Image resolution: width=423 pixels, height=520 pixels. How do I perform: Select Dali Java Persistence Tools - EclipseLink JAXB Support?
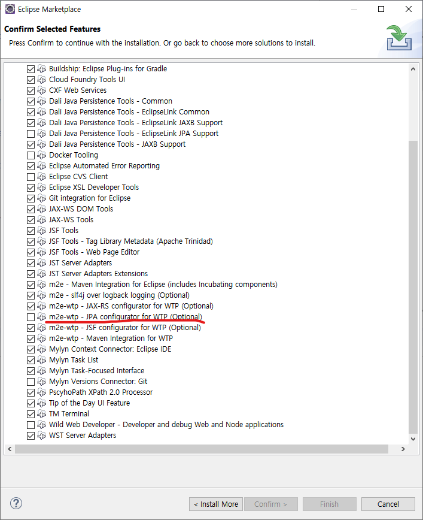pos(136,123)
